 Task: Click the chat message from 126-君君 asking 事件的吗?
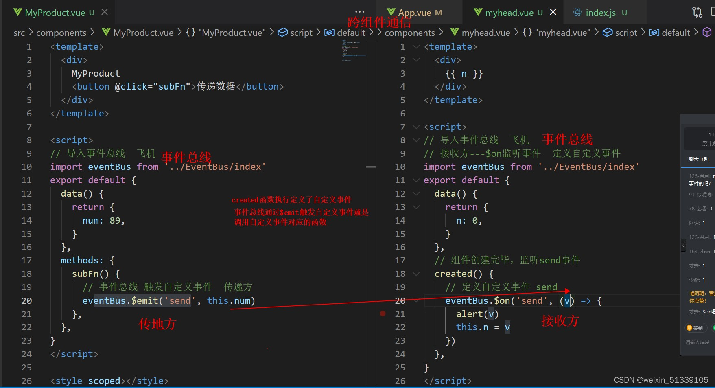(x=701, y=180)
